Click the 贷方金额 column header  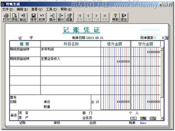coord(146,44)
